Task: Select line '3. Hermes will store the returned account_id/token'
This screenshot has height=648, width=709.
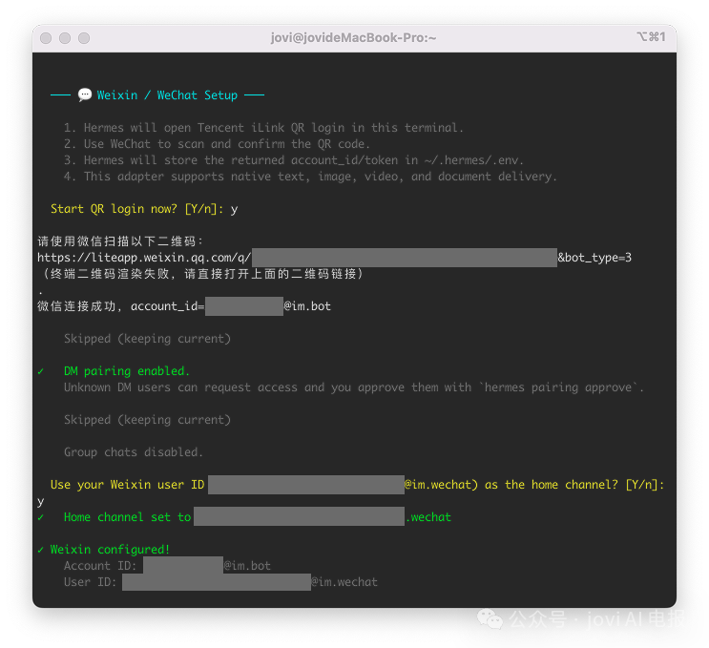Action: point(294,160)
